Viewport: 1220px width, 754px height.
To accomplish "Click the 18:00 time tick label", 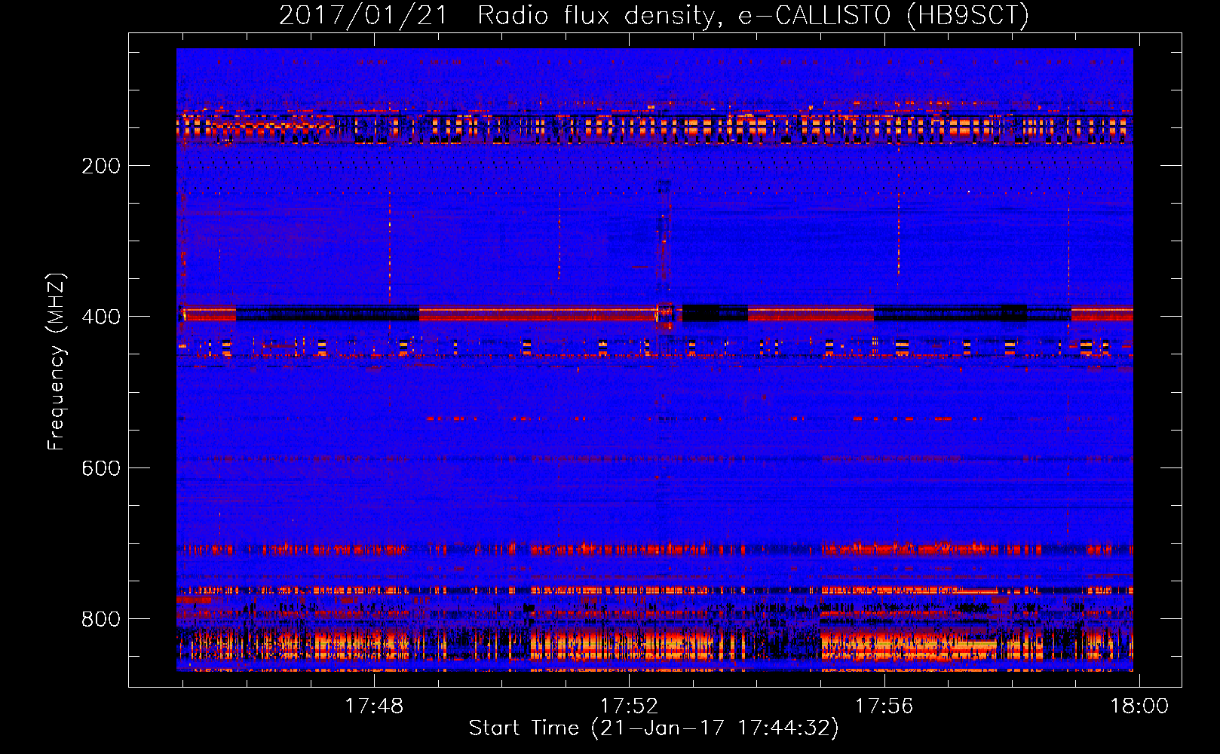I will pos(1139,706).
